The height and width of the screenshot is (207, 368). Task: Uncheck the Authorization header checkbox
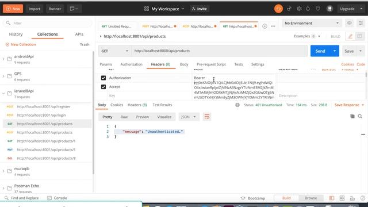pos(103,78)
